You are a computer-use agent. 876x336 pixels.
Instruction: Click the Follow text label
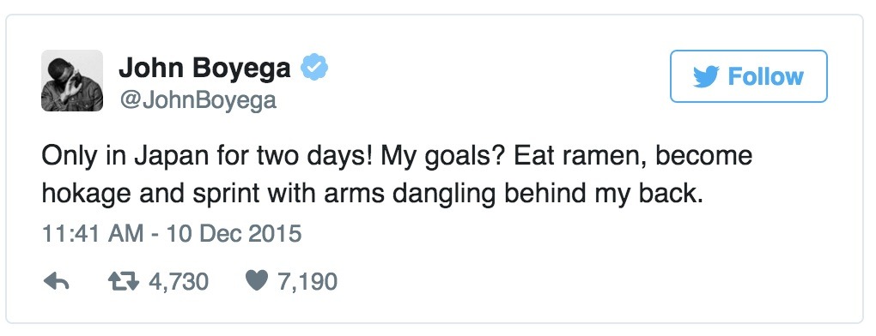click(765, 76)
